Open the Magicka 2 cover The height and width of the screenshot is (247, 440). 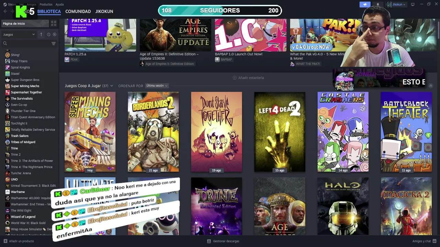coord(406,206)
